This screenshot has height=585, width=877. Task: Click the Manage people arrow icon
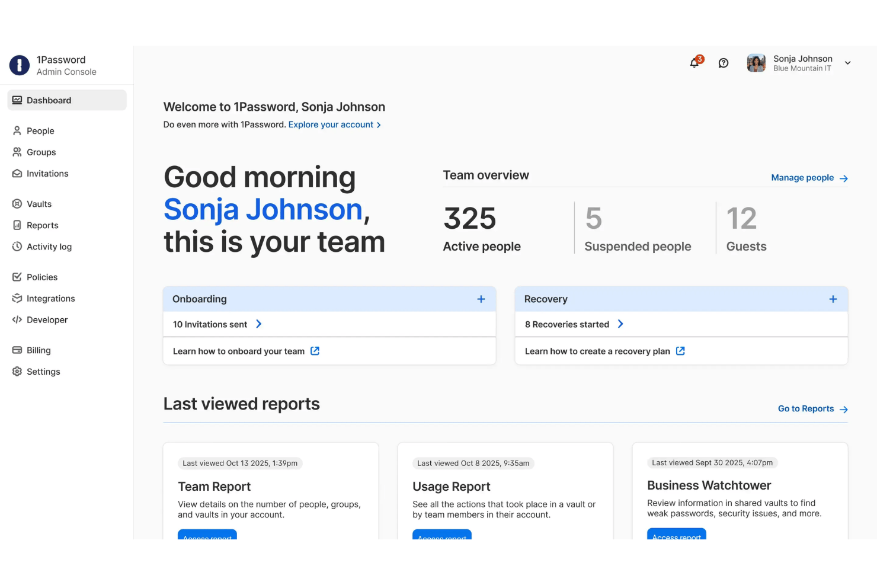pos(844,178)
